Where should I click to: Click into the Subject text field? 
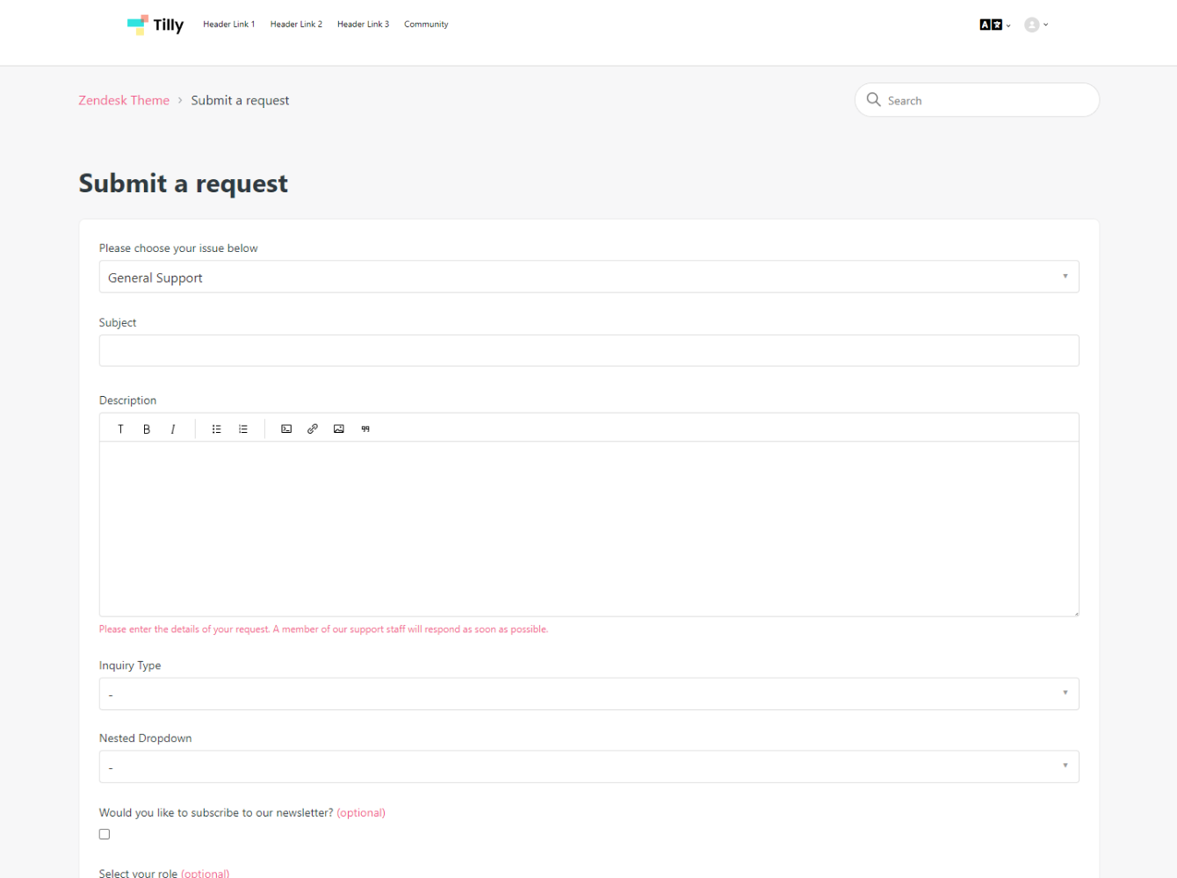coord(588,350)
